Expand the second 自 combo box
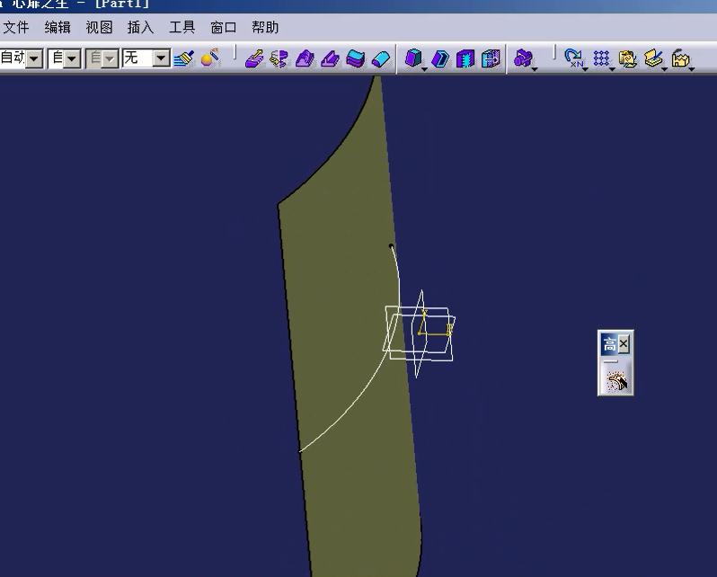This screenshot has width=717, height=577. pos(72,58)
